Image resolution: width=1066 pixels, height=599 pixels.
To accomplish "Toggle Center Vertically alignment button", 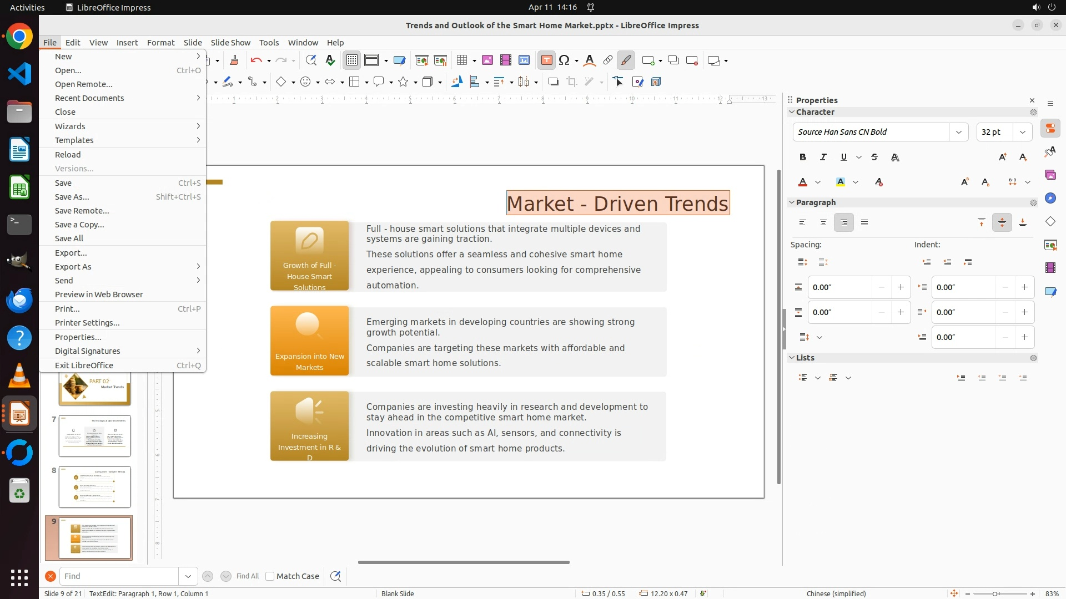I will tap(1002, 222).
